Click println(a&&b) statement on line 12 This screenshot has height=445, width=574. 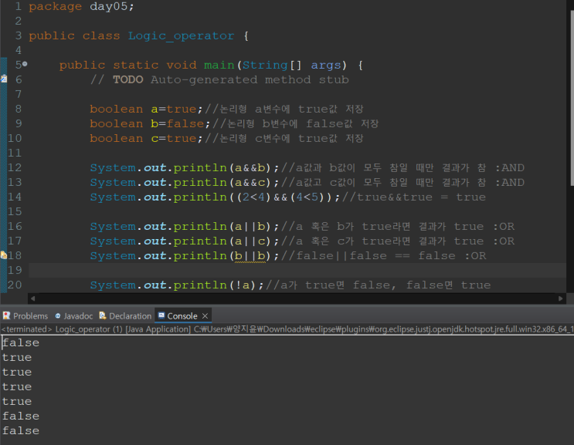pyautogui.click(x=185, y=167)
